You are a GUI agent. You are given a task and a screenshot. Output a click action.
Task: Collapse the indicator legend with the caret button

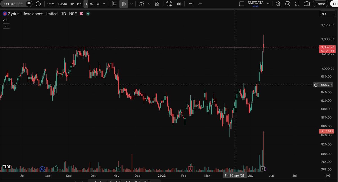pyautogui.click(x=6, y=26)
